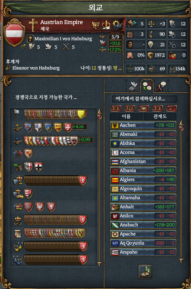Click down arrow on left relations scrollbar

100,264
